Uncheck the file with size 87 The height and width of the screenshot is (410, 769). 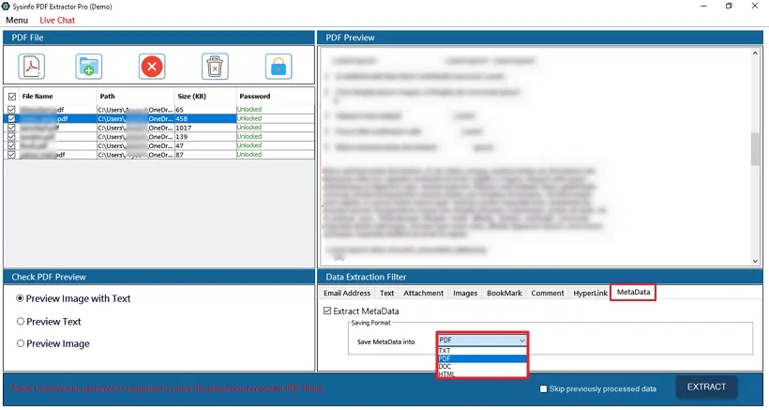tap(12, 155)
